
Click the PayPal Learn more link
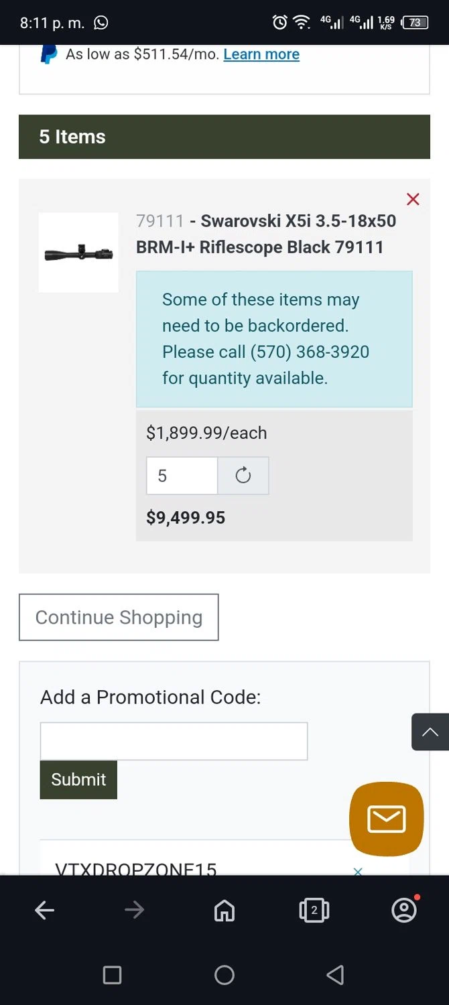261,54
